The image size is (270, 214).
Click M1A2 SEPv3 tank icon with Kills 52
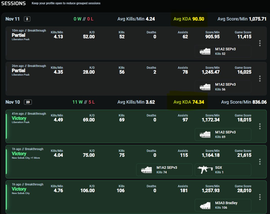(205, 51)
